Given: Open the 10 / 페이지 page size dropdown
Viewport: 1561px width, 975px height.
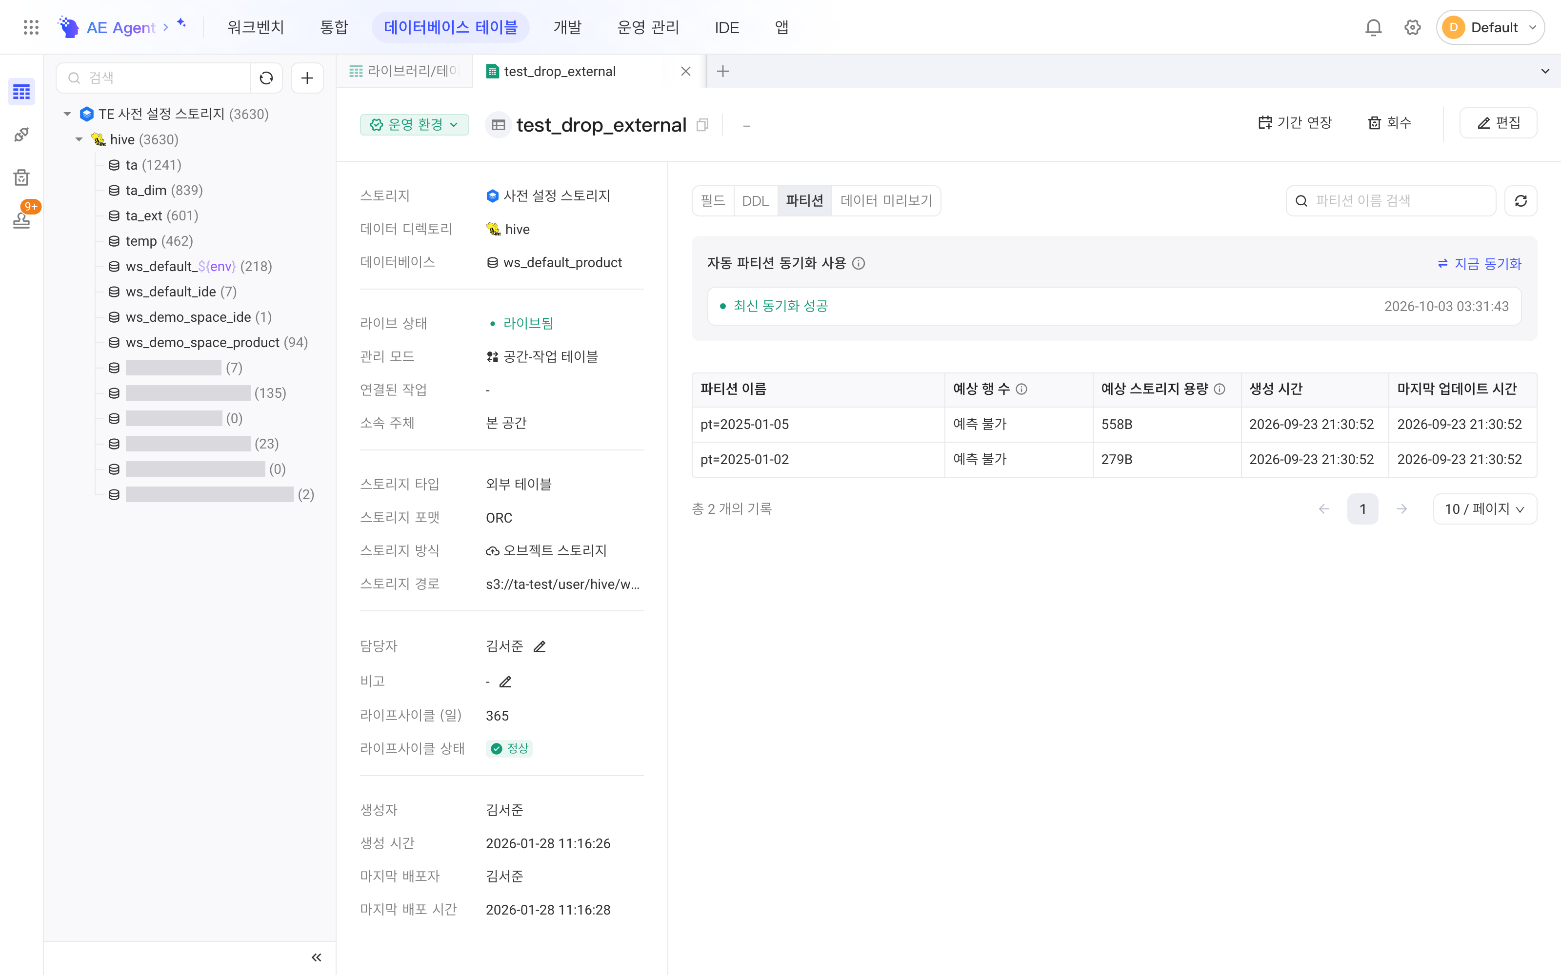Looking at the screenshot, I should pyautogui.click(x=1485, y=509).
